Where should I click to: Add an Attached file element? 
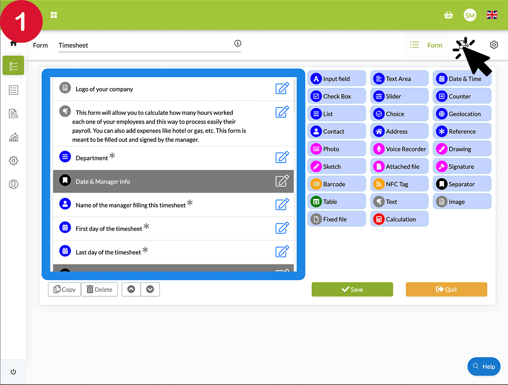point(399,166)
